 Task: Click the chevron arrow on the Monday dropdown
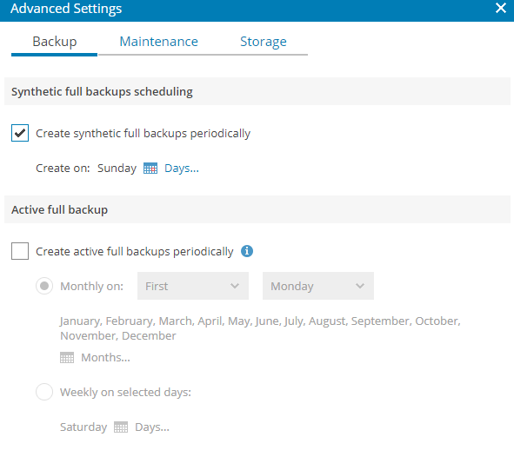(360, 286)
